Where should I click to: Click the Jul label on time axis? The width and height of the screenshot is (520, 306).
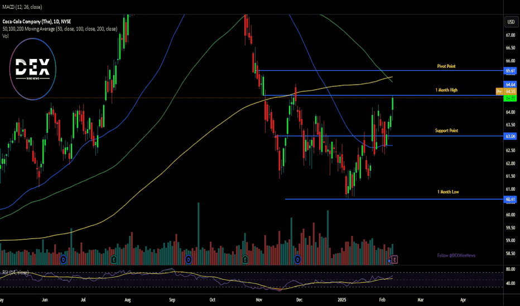[x=83, y=300]
